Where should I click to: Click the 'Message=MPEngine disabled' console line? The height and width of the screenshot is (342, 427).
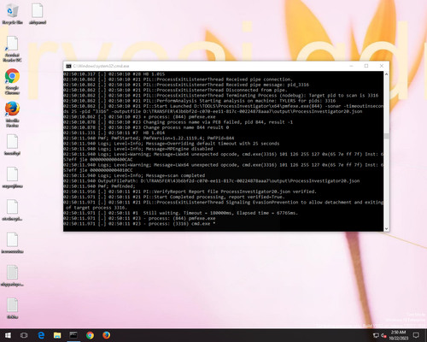coord(137,149)
